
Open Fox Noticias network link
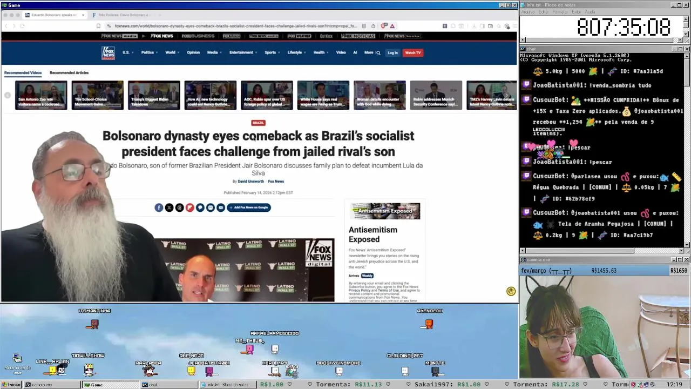(x=358, y=36)
